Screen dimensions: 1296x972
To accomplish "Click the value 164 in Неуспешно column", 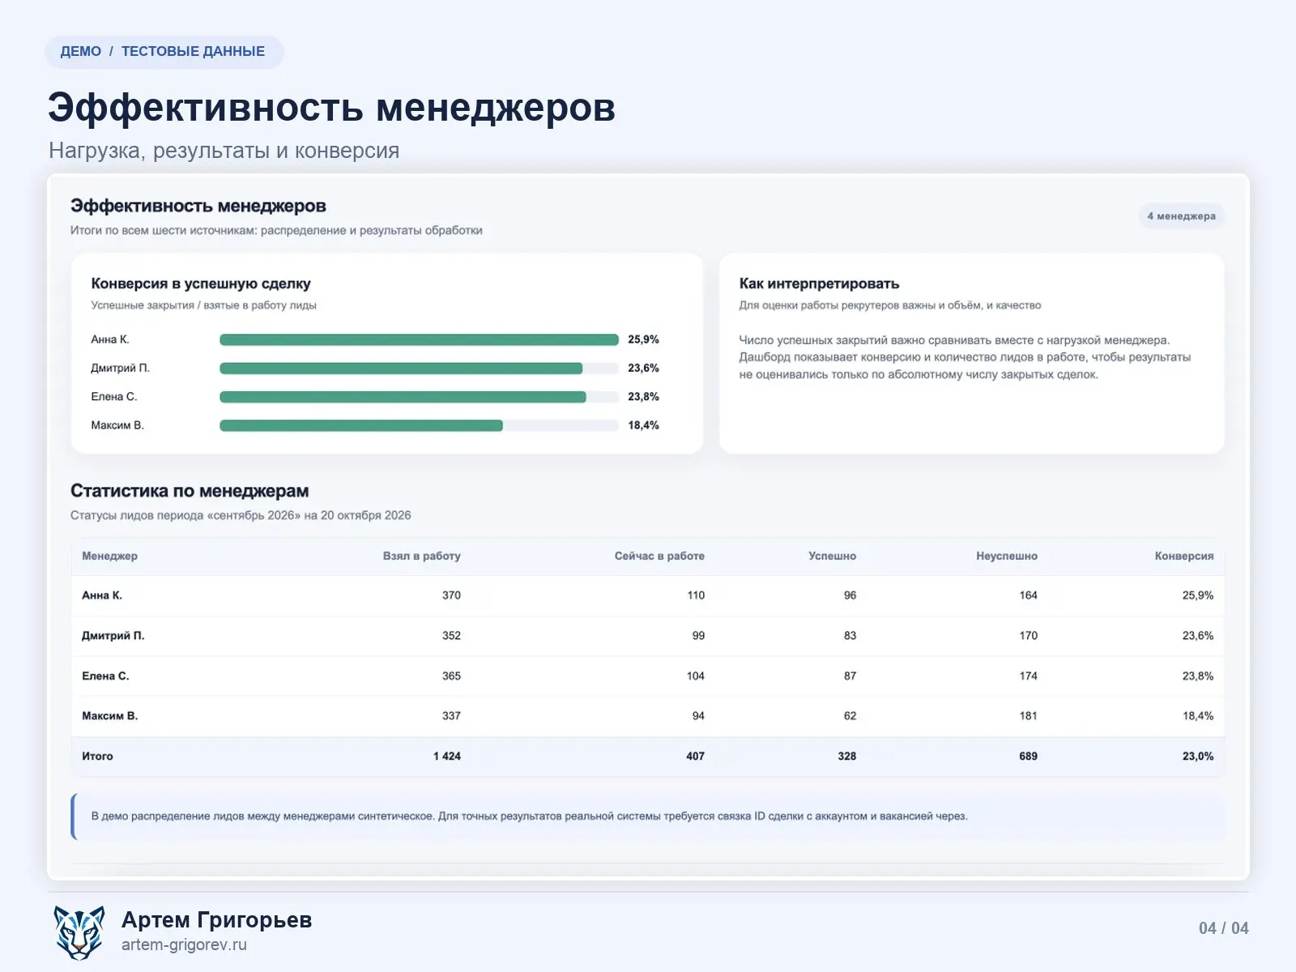I will pos(1028,595).
